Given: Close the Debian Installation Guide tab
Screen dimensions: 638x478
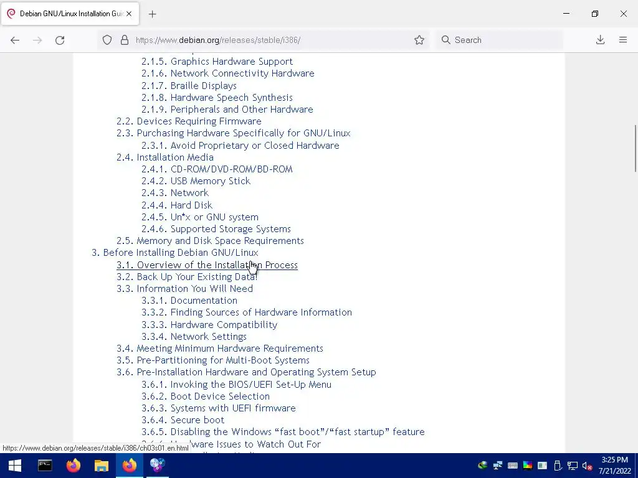Looking at the screenshot, I should pos(129,14).
